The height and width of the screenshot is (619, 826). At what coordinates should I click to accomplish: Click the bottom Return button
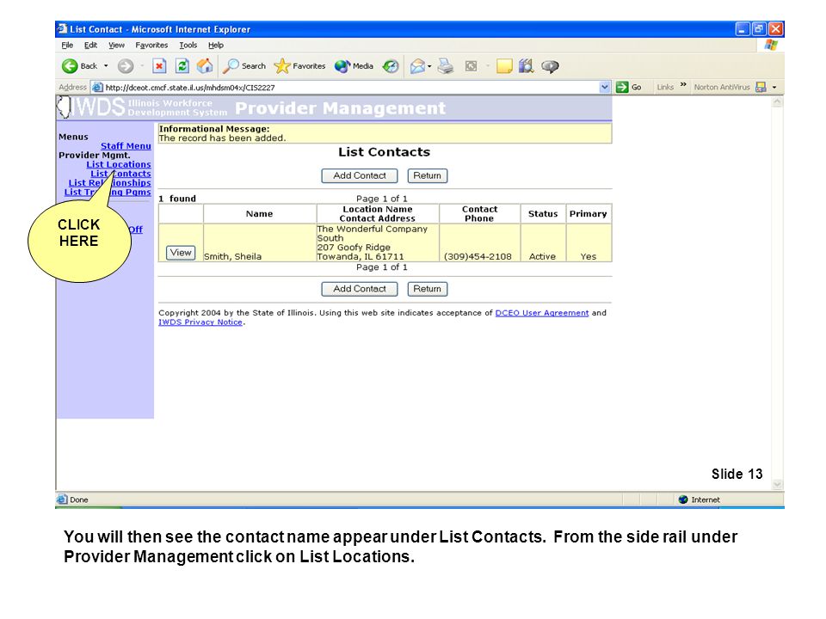(x=428, y=289)
